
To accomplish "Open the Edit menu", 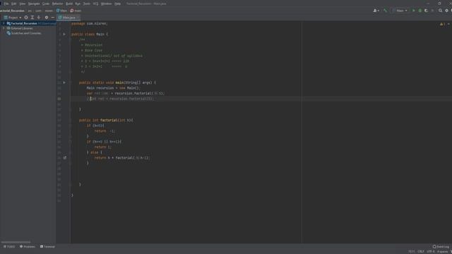I will (14, 4).
